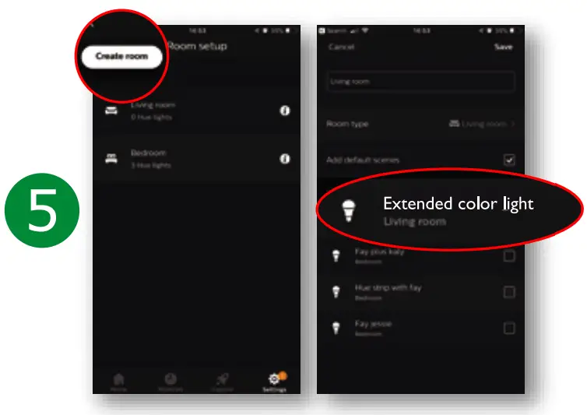Click the Hue strip with fay bulb icon
The image size is (587, 415).
[336, 292]
